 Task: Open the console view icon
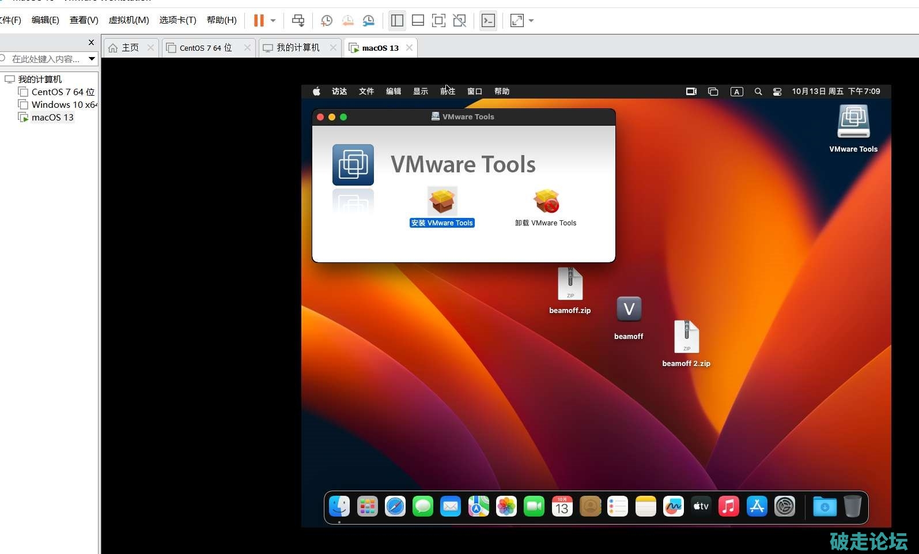pos(488,21)
